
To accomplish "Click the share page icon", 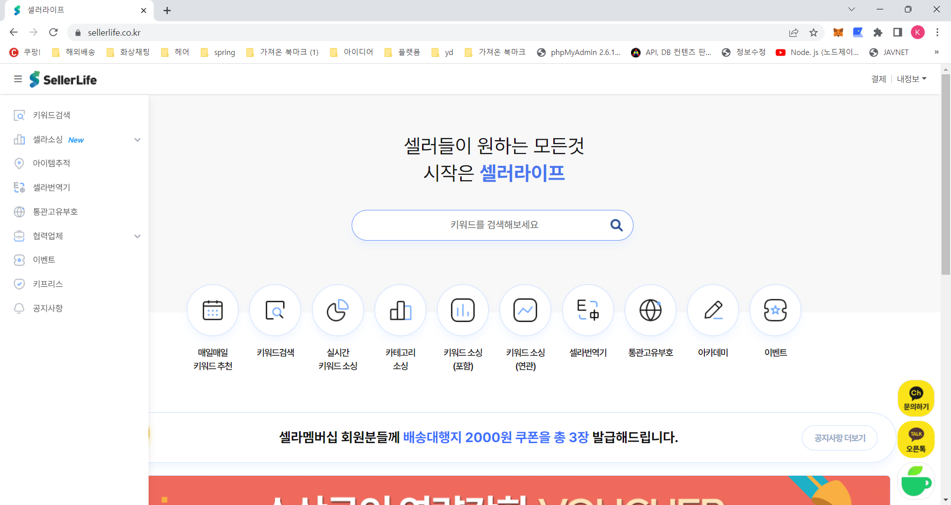I will [x=793, y=33].
